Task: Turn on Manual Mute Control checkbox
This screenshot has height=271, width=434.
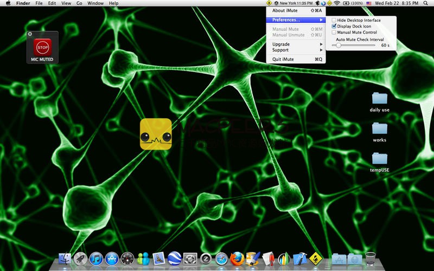Action: coord(334,33)
